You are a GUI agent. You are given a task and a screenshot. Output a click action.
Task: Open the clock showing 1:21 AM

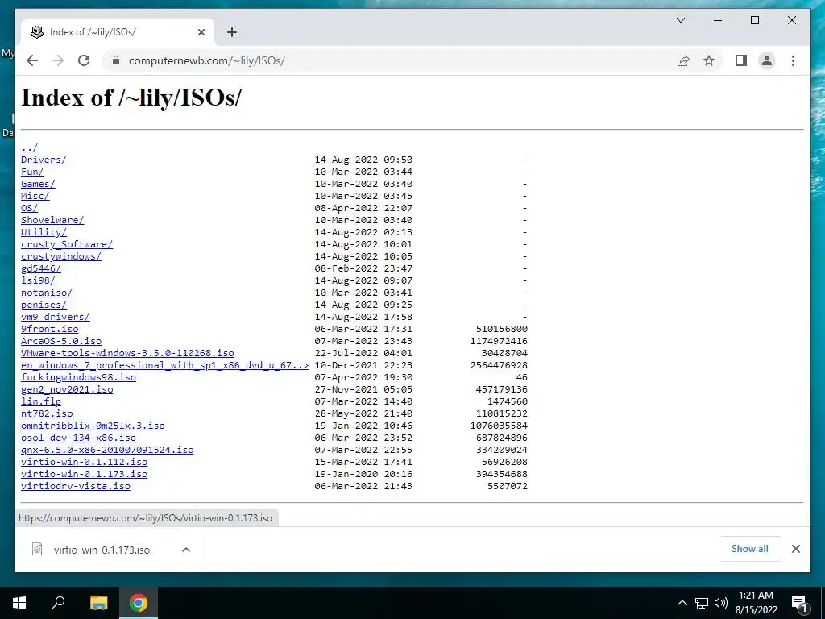click(756, 603)
